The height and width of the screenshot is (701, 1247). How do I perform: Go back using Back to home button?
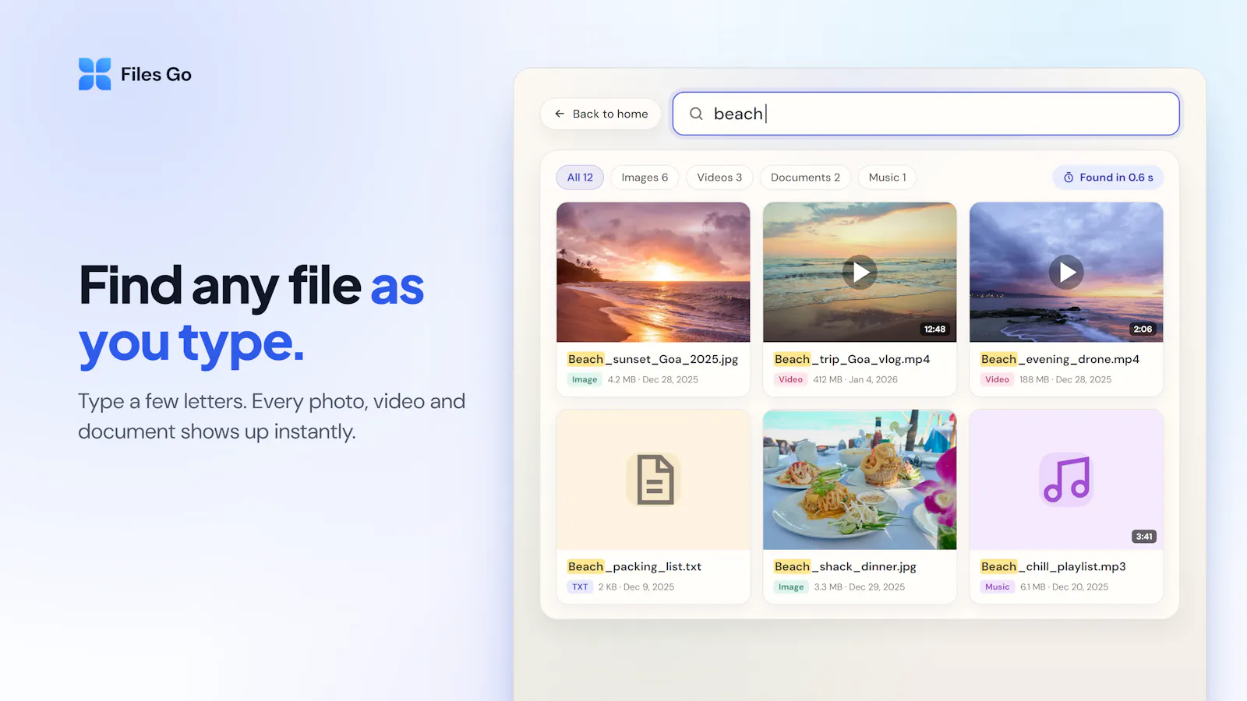click(x=601, y=114)
